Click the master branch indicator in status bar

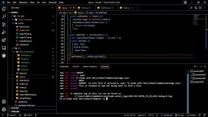[x=12, y=115]
